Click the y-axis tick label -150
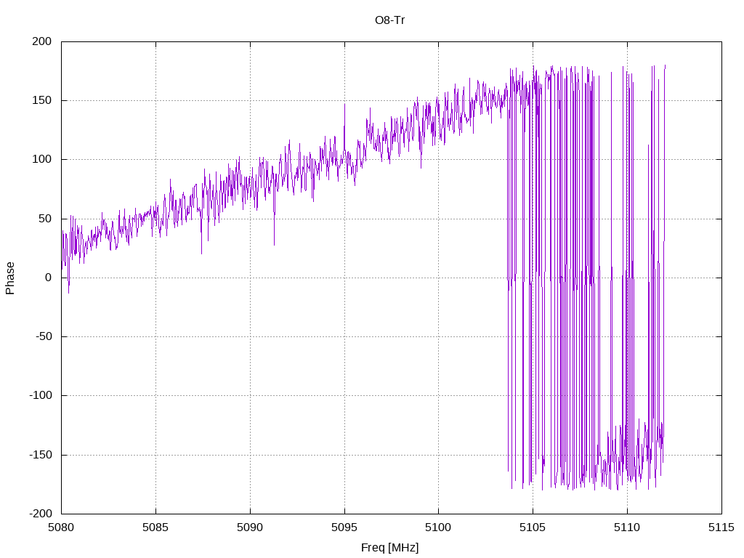Viewport: 744px width, 558px height. click(x=41, y=455)
